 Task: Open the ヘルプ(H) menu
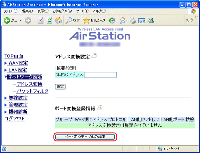click(99, 11)
